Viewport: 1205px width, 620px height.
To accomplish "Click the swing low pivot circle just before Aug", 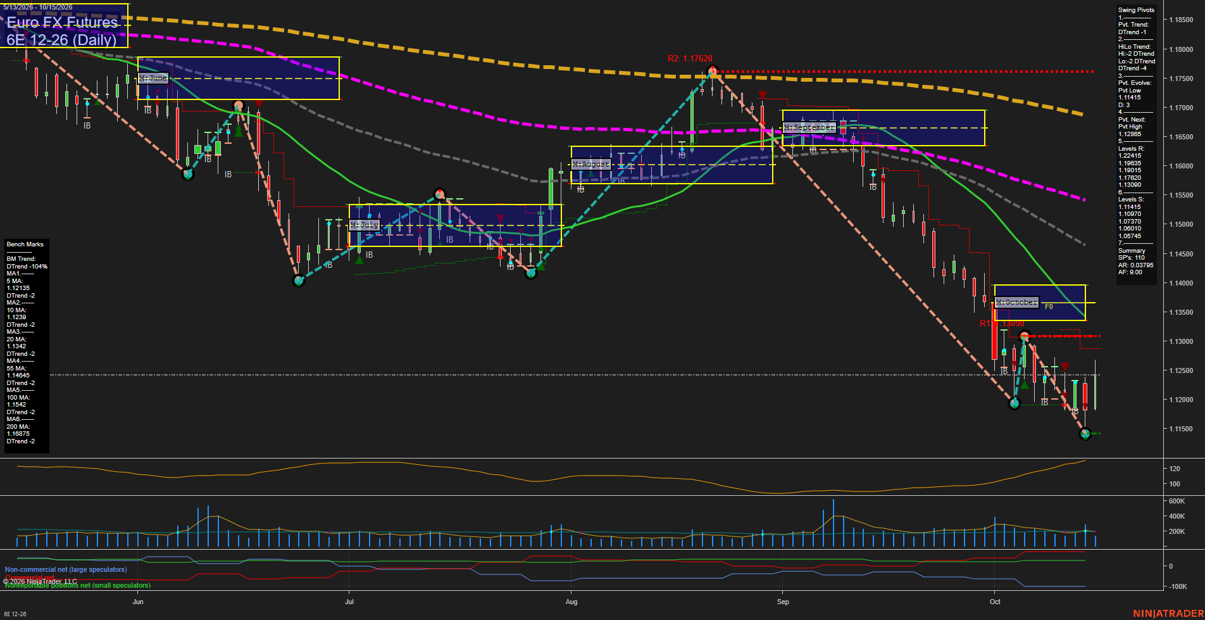I will click(531, 273).
